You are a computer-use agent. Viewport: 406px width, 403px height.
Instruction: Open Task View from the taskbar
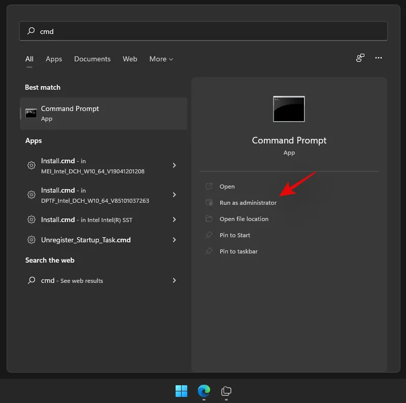(225, 391)
